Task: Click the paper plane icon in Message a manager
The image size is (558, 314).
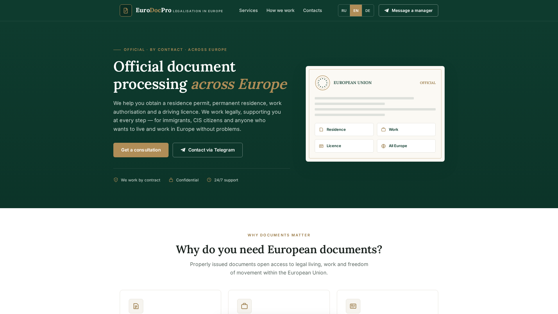Action: pos(387,10)
